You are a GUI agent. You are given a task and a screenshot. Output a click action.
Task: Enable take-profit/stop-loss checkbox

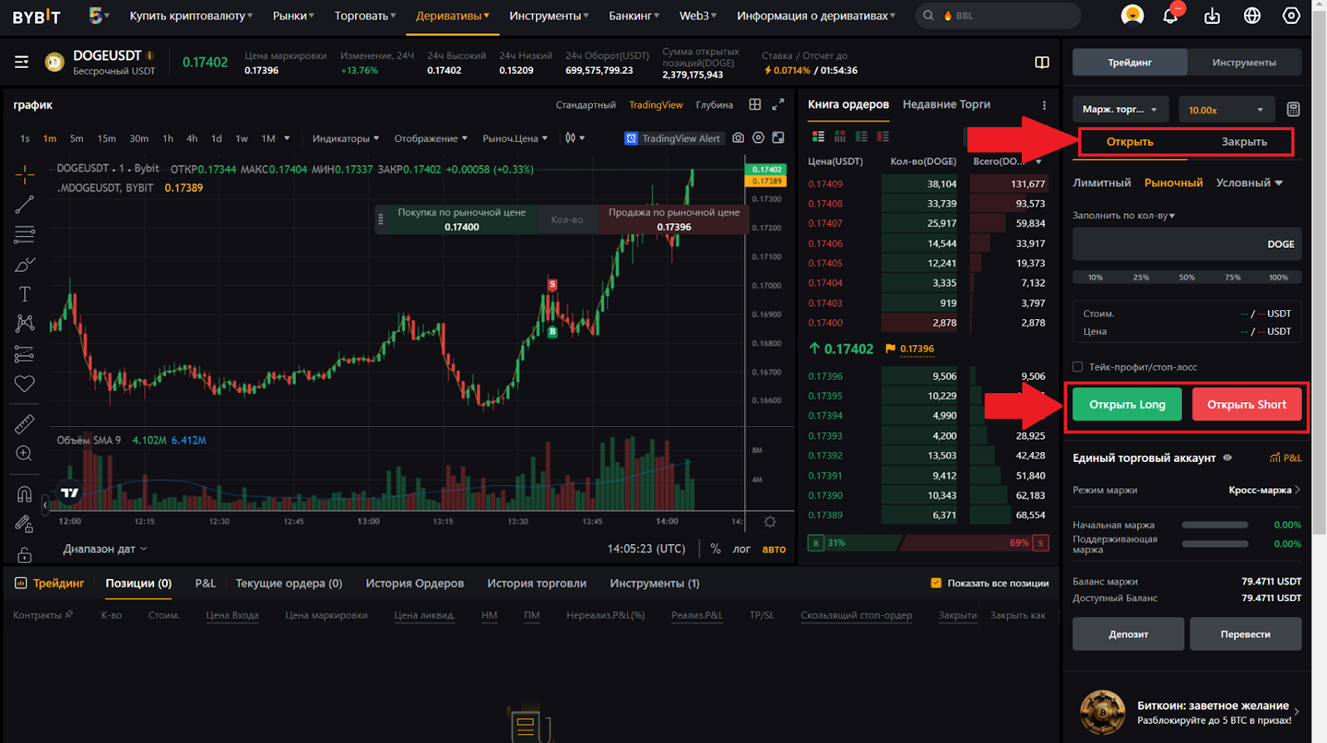(1077, 367)
